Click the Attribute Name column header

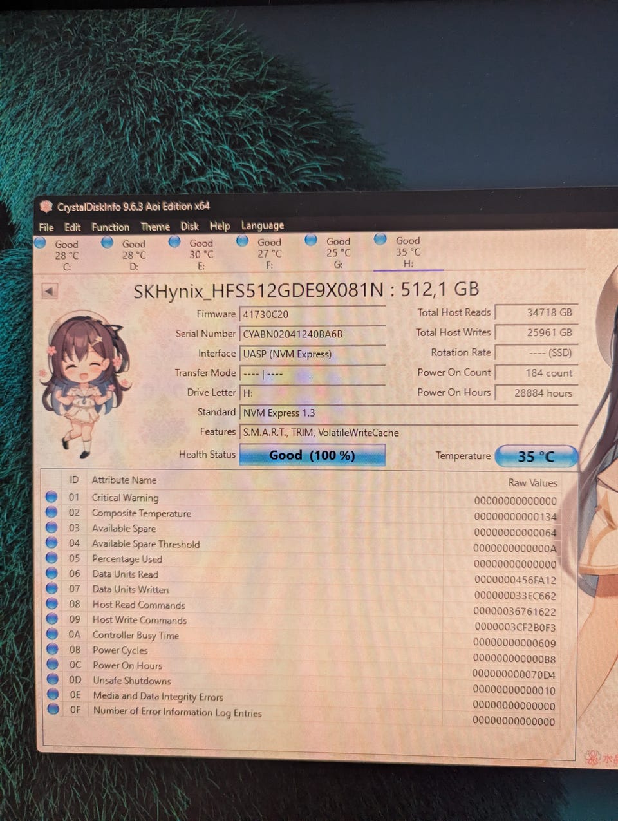pos(124,480)
